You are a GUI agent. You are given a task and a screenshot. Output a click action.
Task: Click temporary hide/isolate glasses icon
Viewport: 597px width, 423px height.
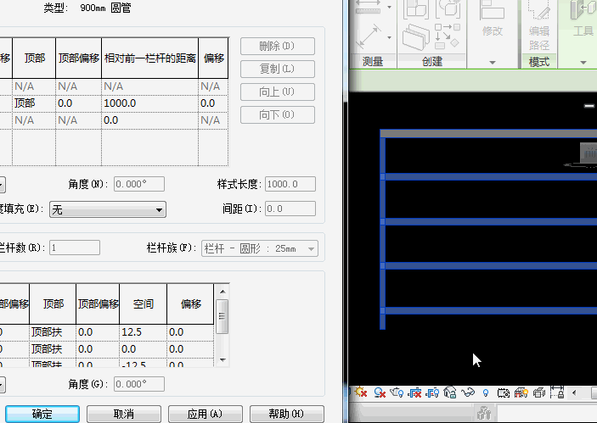468,392
